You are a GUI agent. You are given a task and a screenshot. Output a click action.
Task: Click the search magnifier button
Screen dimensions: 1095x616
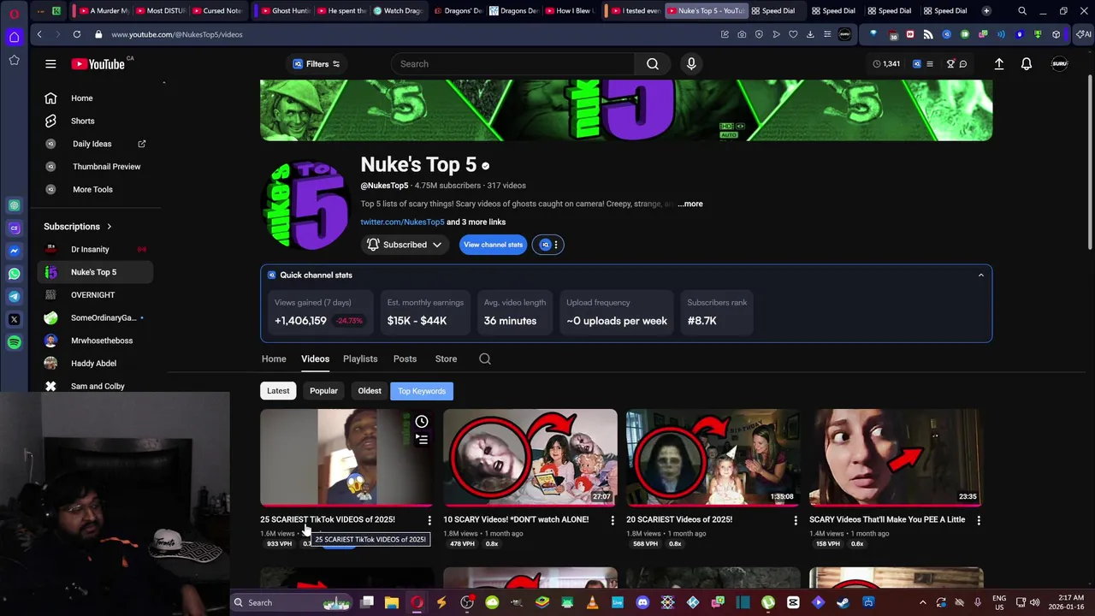(x=653, y=64)
